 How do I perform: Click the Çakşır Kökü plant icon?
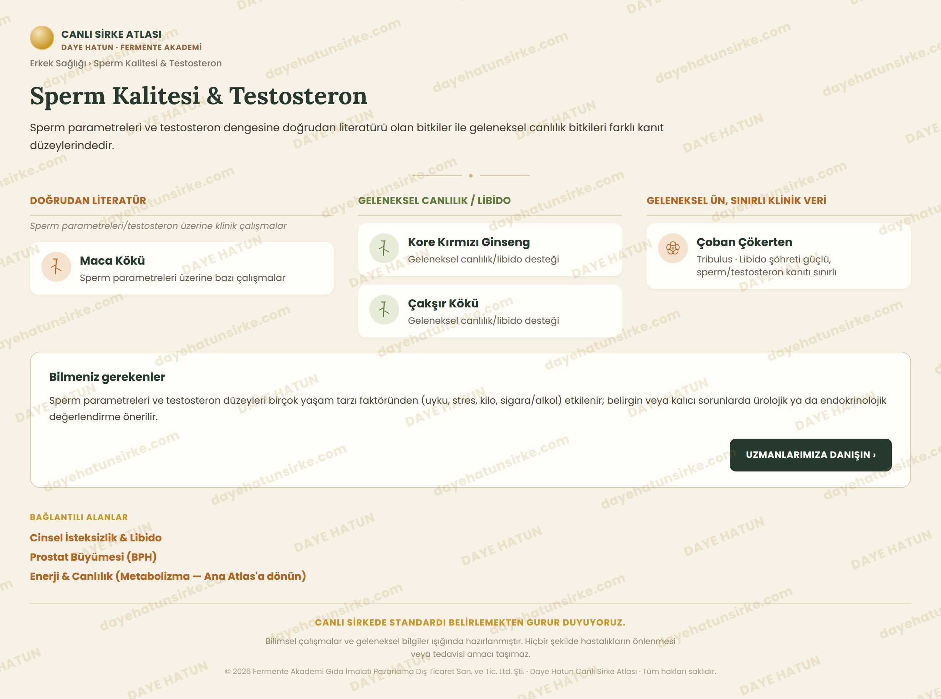(x=384, y=310)
